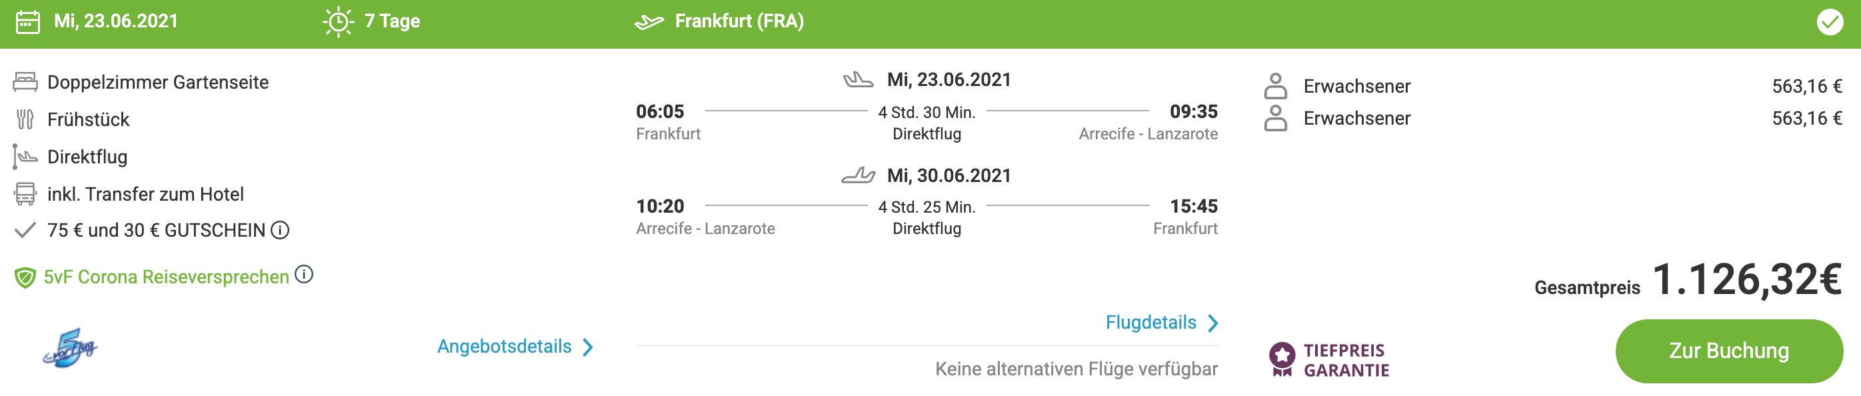
Task: Click the Gesamtpreis 1.126,32€ amount
Action: click(1747, 279)
